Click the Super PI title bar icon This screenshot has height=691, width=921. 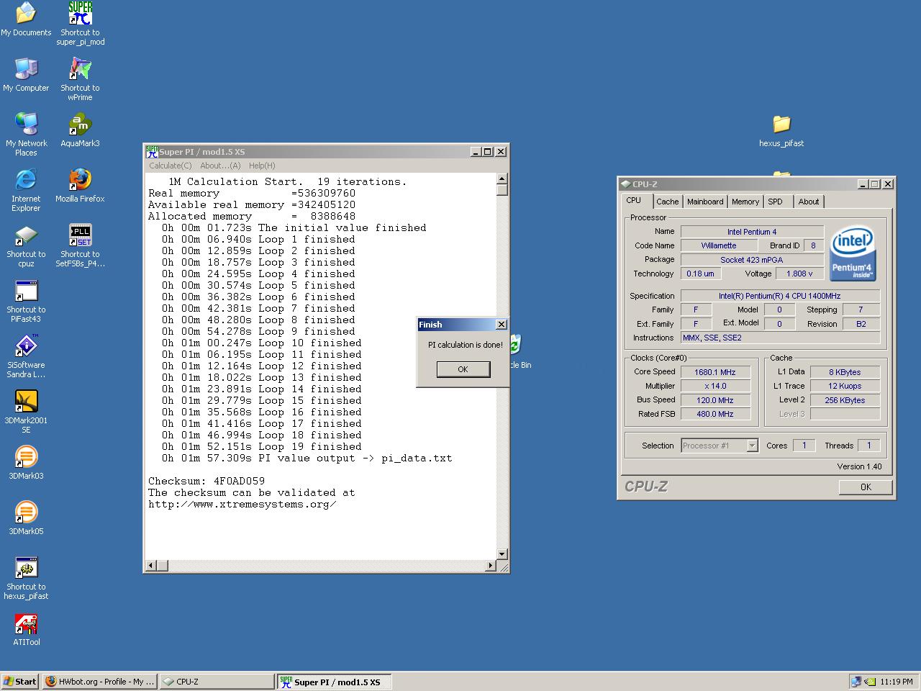click(x=152, y=151)
